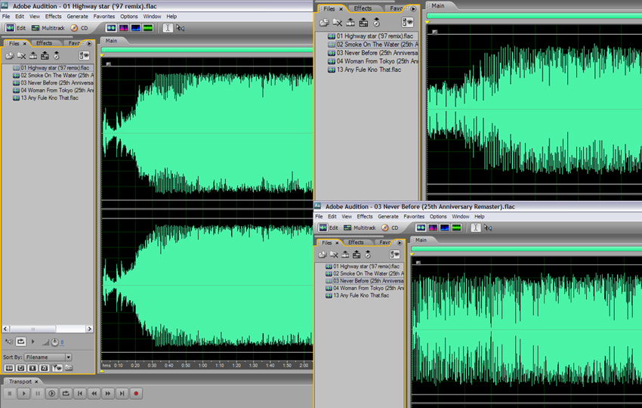The image size is (642, 408).
Task: Select 04 Woman From Tokyo in Highway star list
Action: pyautogui.click(x=53, y=90)
